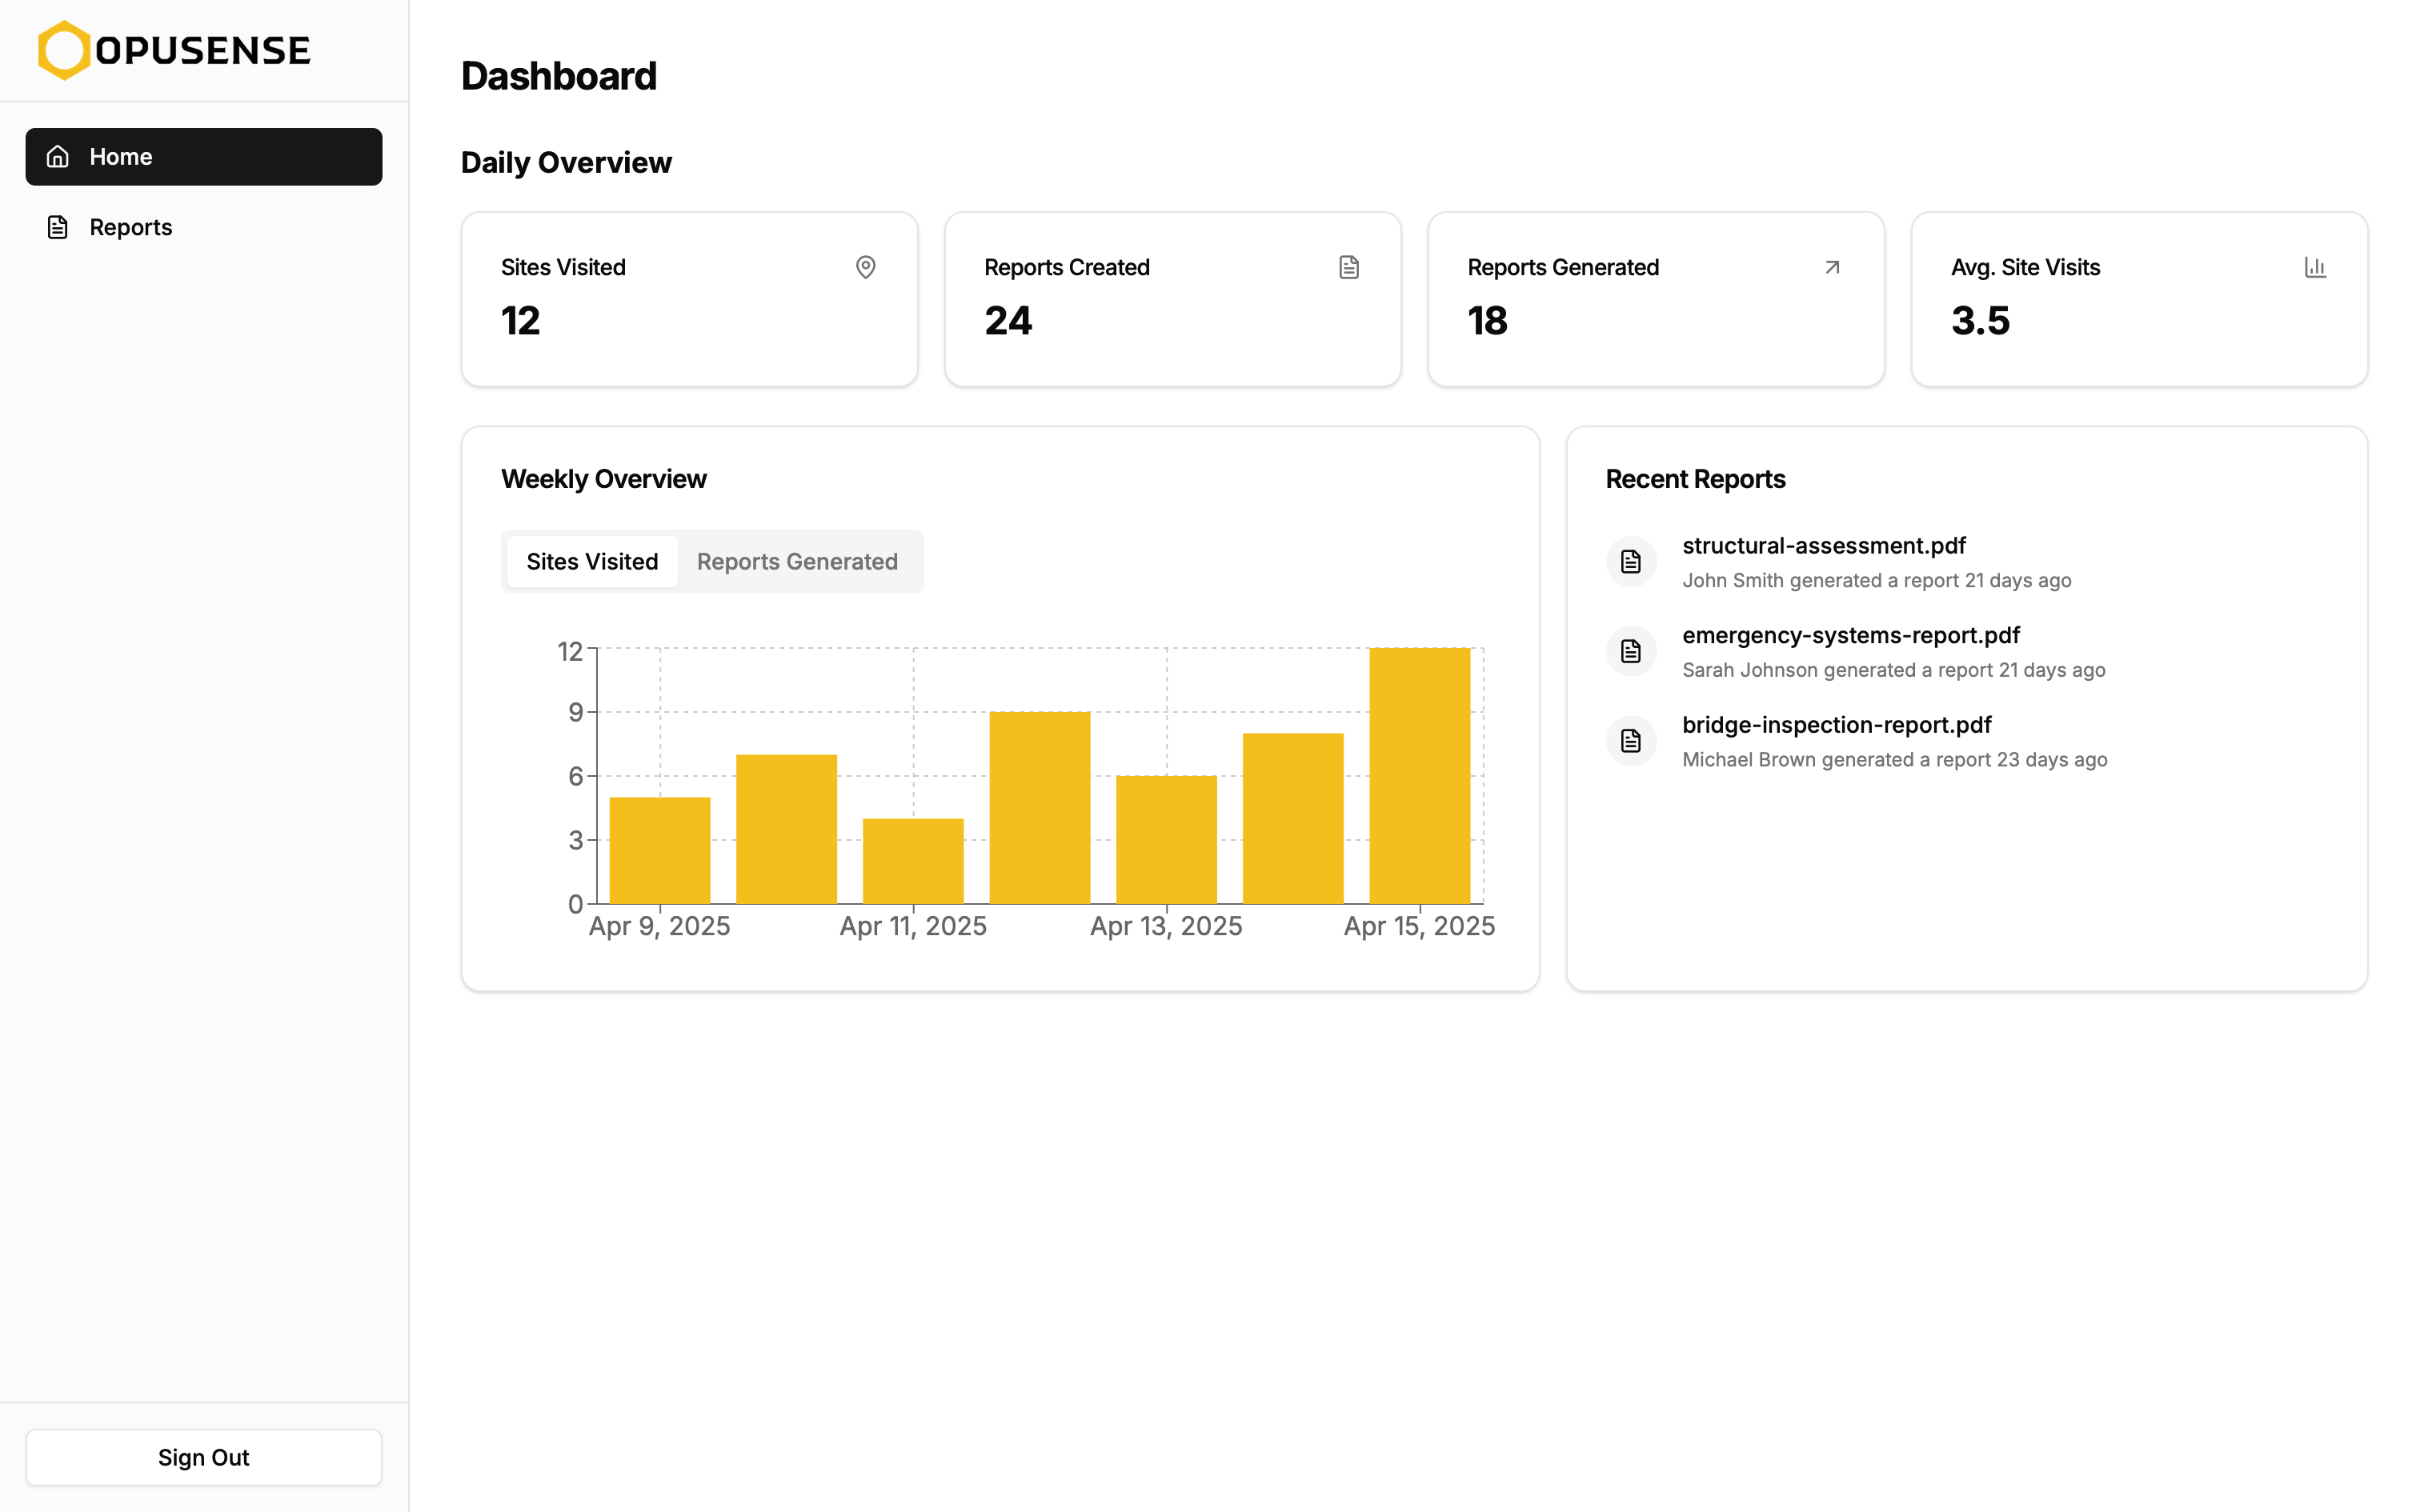The height and width of the screenshot is (1512, 2420).
Task: Click file icon beside structural-assessment.pdf
Action: click(x=1630, y=562)
